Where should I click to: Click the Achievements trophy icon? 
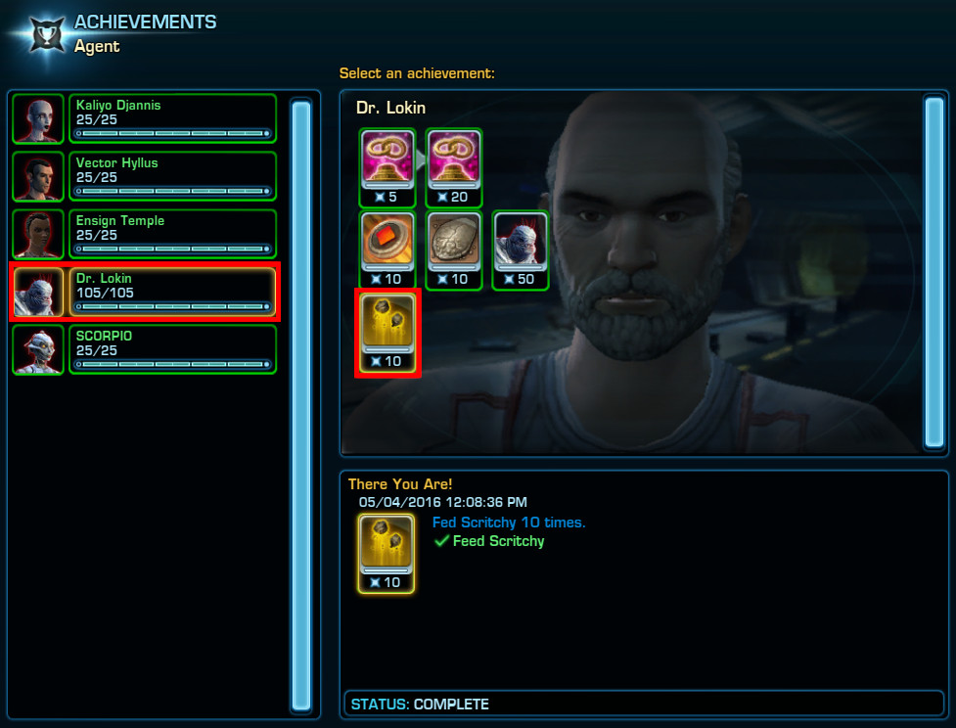click(x=48, y=35)
